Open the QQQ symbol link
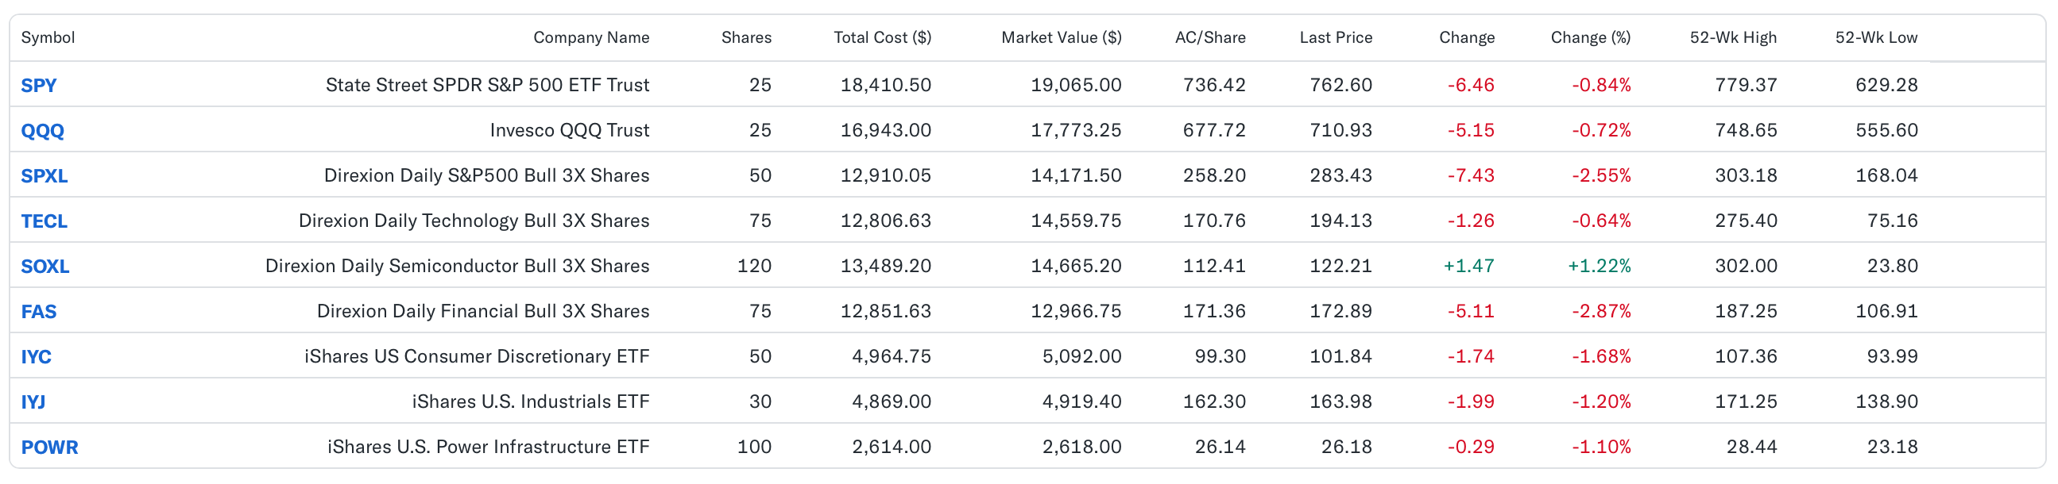The image size is (2058, 484). click(42, 131)
